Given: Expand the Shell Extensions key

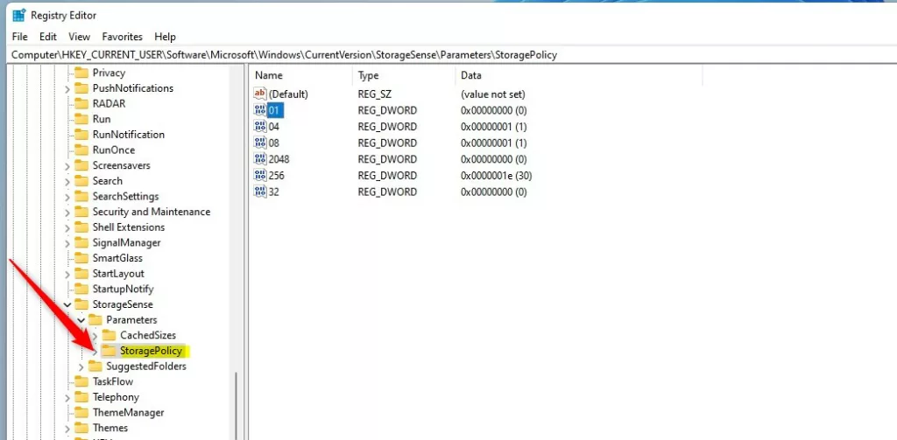Looking at the screenshot, I should (x=67, y=227).
